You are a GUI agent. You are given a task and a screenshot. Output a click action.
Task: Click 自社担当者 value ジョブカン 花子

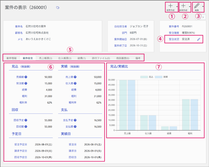point(139,26)
